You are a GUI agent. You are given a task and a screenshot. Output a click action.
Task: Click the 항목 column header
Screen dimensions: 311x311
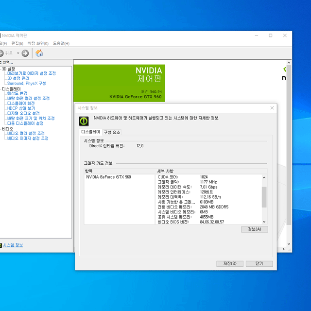pyautogui.click(x=120, y=171)
